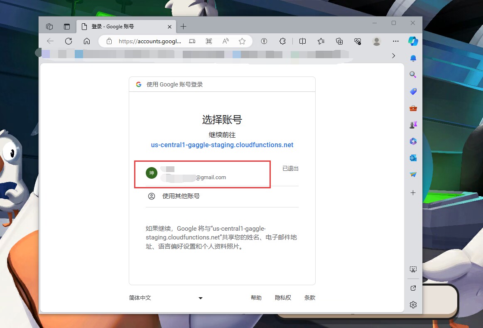Open the Favorites list
This screenshot has height=328, width=483.
coord(321,41)
